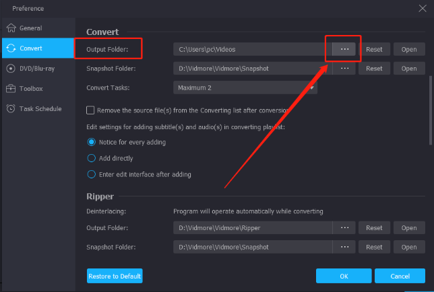This screenshot has width=434, height=292.
Task: Open the General preferences home icon
Action: click(11, 28)
